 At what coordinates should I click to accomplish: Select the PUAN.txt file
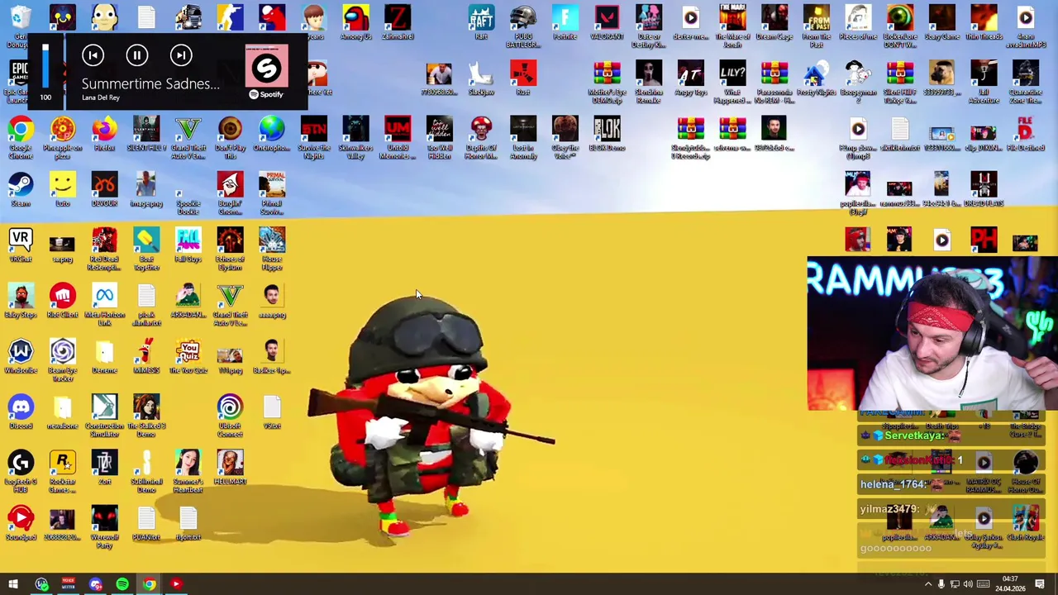point(146,522)
